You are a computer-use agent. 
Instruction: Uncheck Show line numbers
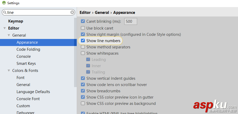point(83,41)
